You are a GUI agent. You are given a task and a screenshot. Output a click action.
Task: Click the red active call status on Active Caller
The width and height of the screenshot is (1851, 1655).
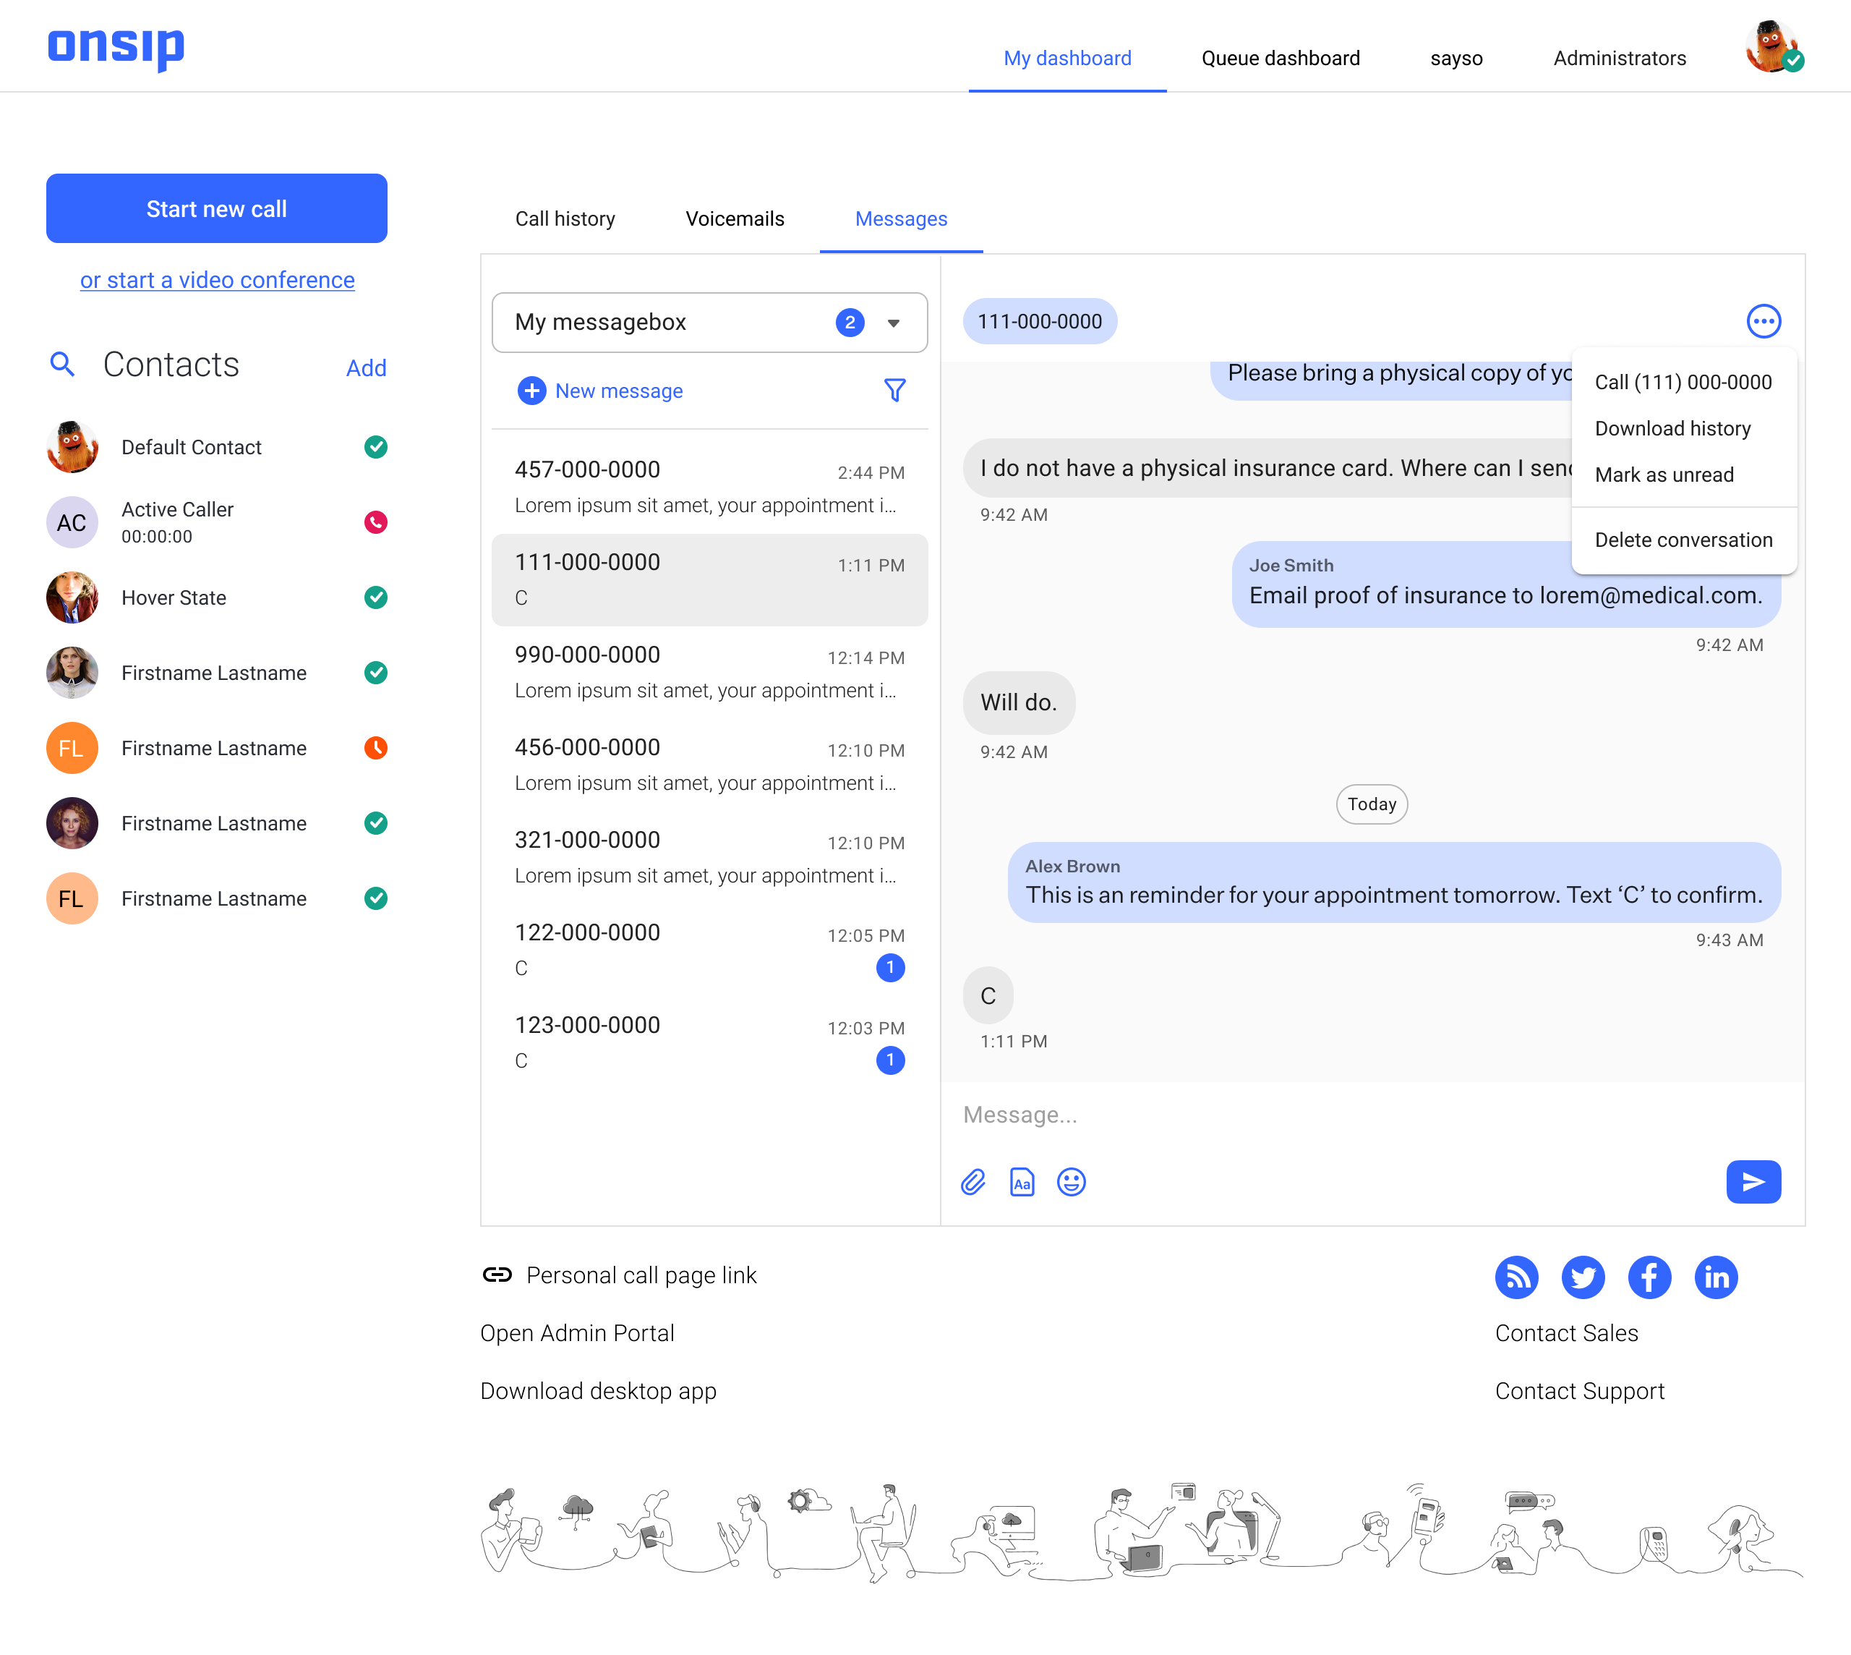point(375,522)
